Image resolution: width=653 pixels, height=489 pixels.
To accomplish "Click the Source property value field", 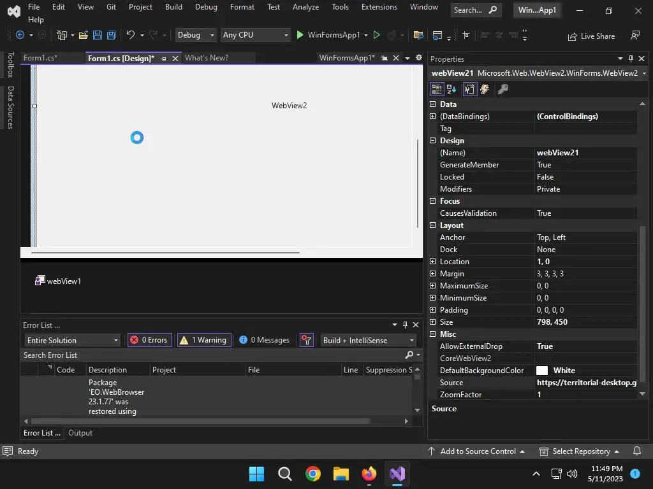I will (x=587, y=383).
